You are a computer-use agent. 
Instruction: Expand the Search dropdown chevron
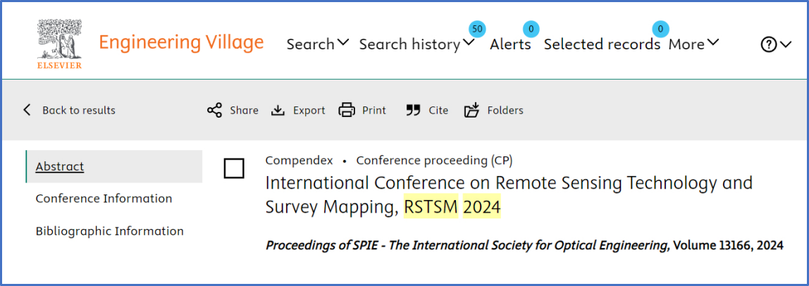(344, 43)
